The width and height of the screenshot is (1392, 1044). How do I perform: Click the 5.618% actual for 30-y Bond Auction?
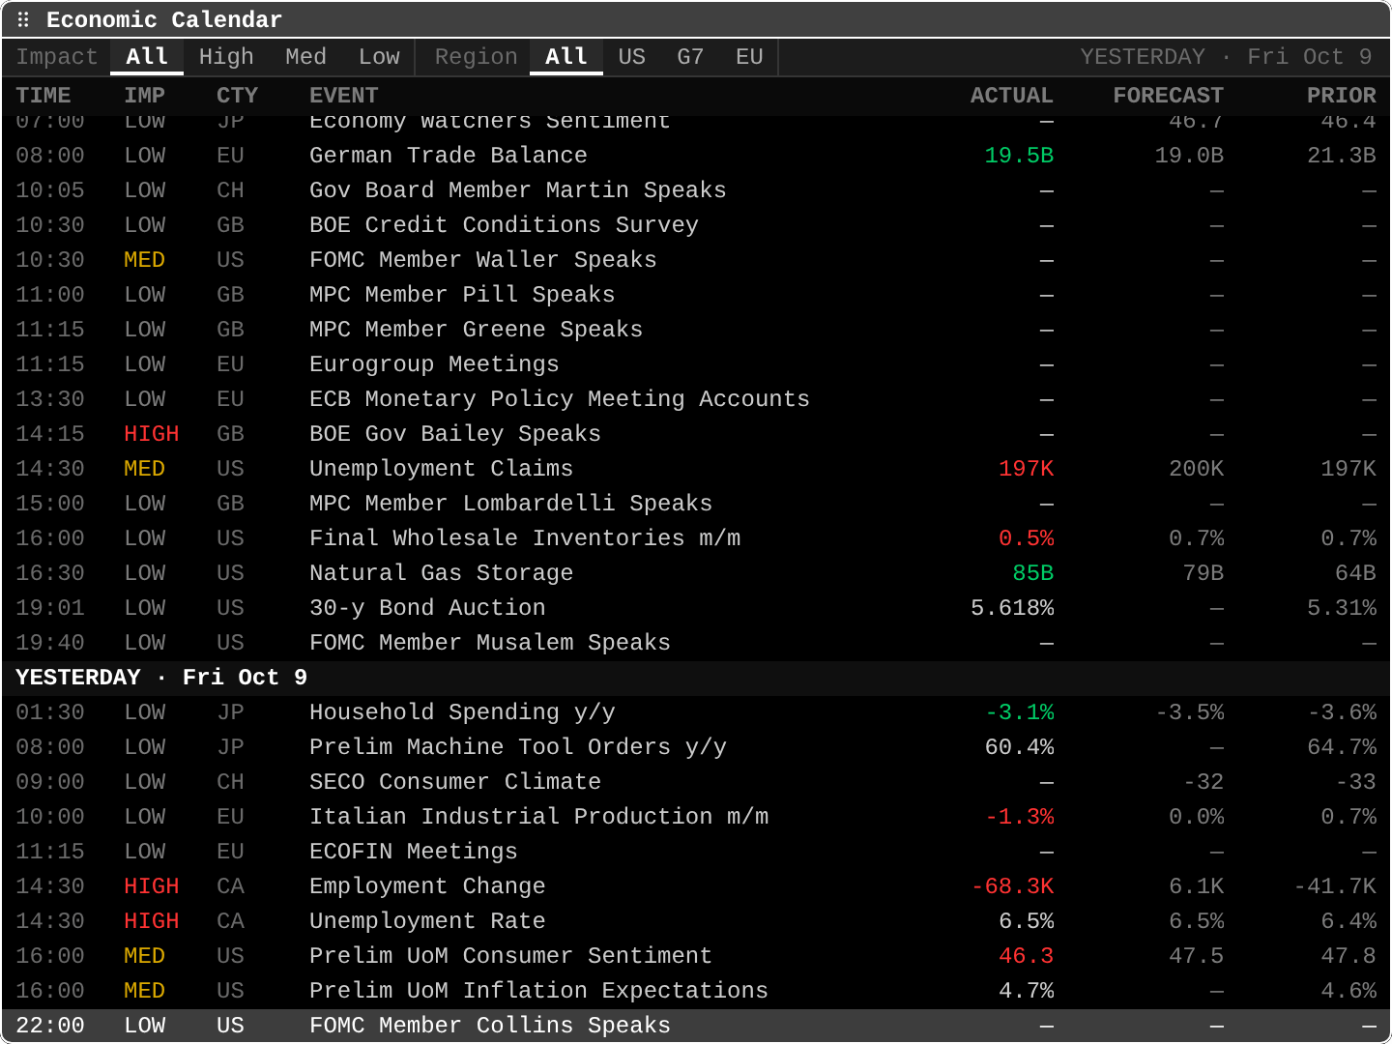coord(1012,608)
